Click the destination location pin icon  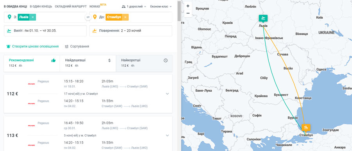pos(95,17)
